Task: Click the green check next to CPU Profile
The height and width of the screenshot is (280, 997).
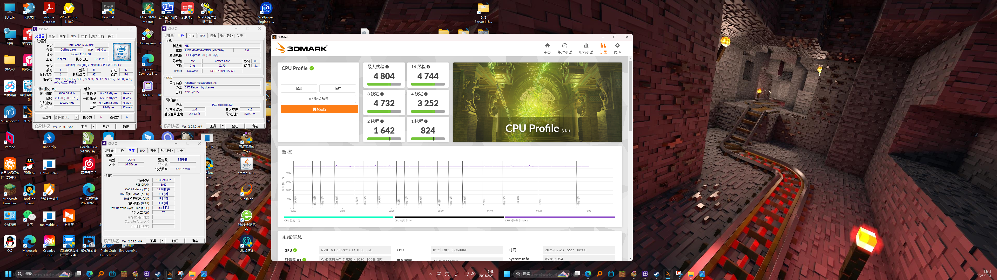Action: point(312,68)
